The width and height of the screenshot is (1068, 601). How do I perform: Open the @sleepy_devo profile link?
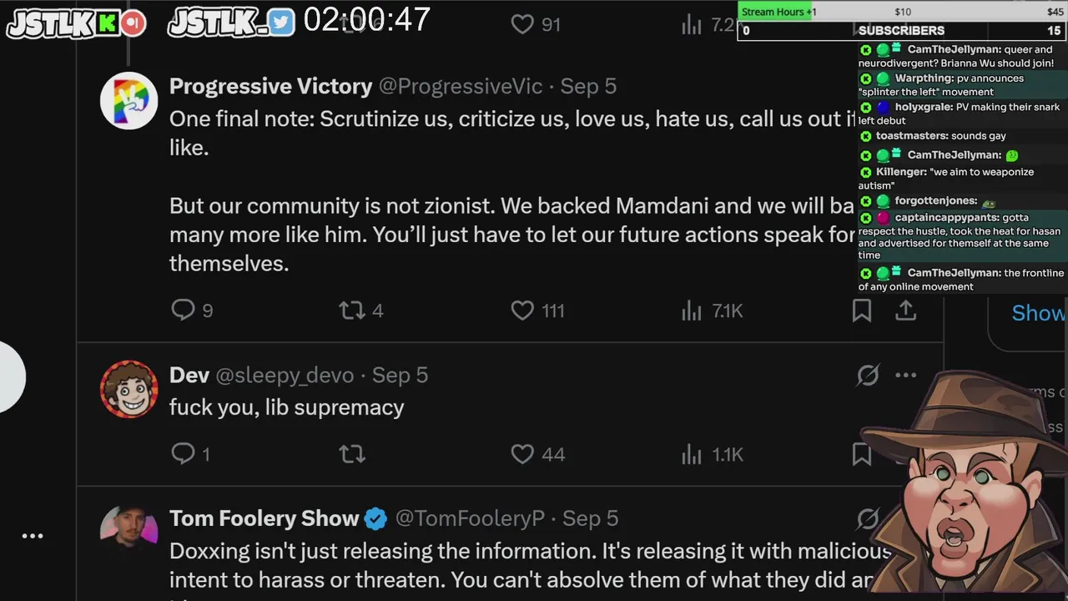click(285, 376)
